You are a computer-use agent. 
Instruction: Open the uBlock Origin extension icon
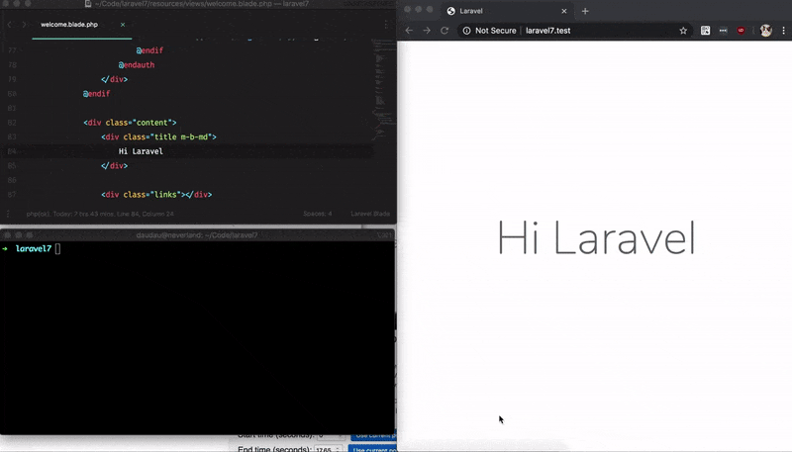741,31
